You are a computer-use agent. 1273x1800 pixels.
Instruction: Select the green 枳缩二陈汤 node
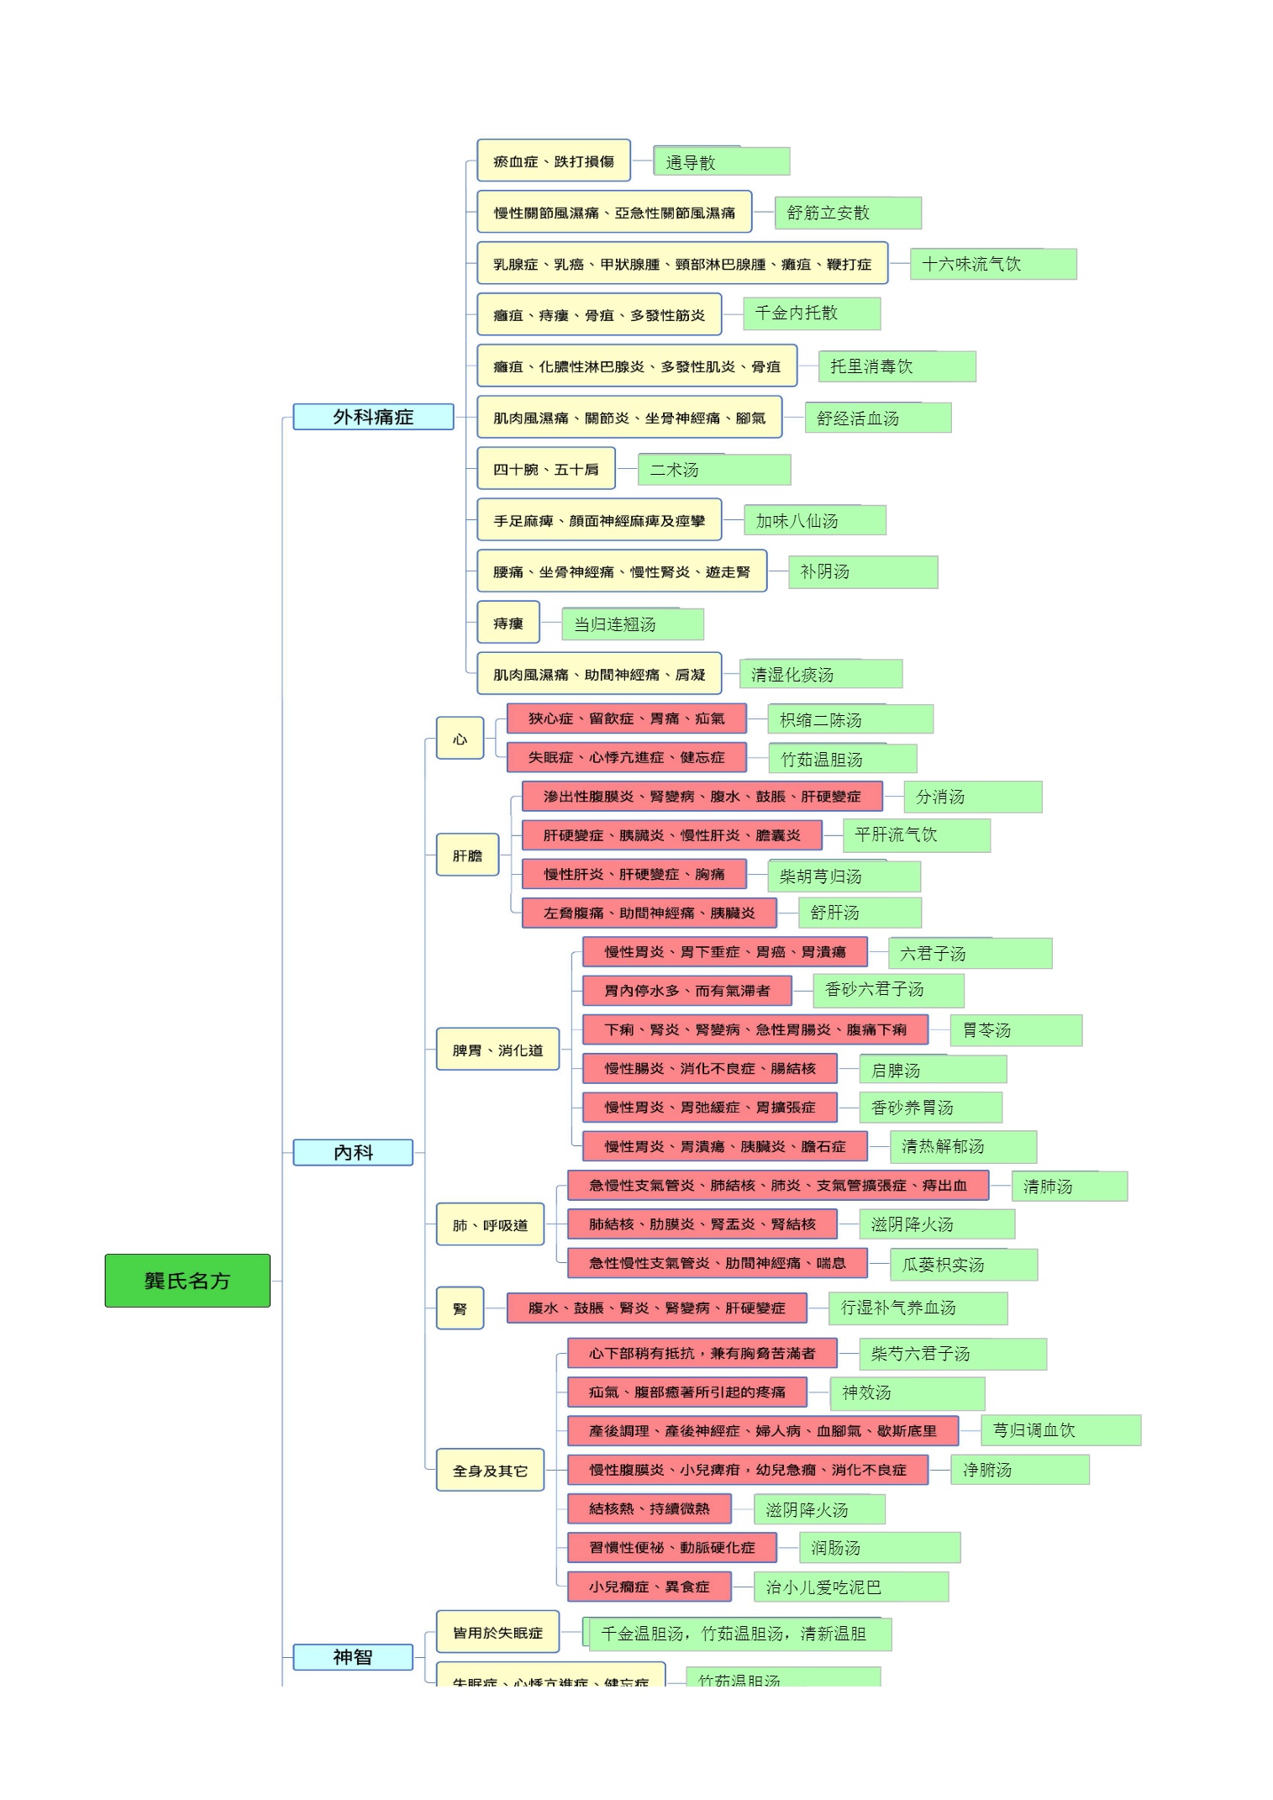click(850, 719)
